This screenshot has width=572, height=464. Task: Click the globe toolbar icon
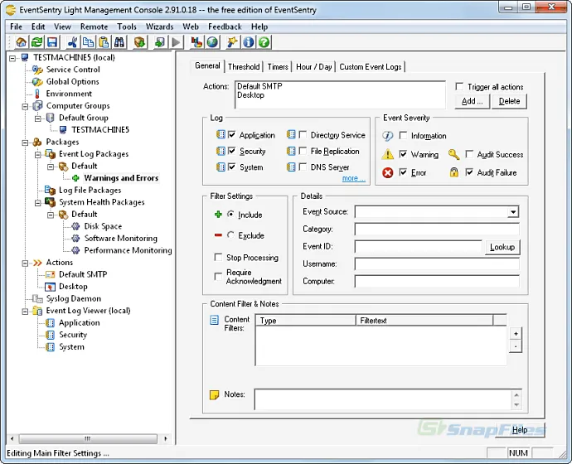(212, 42)
